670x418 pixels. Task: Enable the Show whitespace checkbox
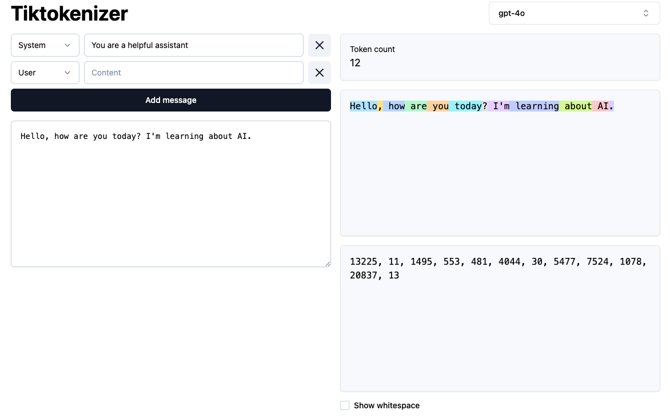pos(345,405)
